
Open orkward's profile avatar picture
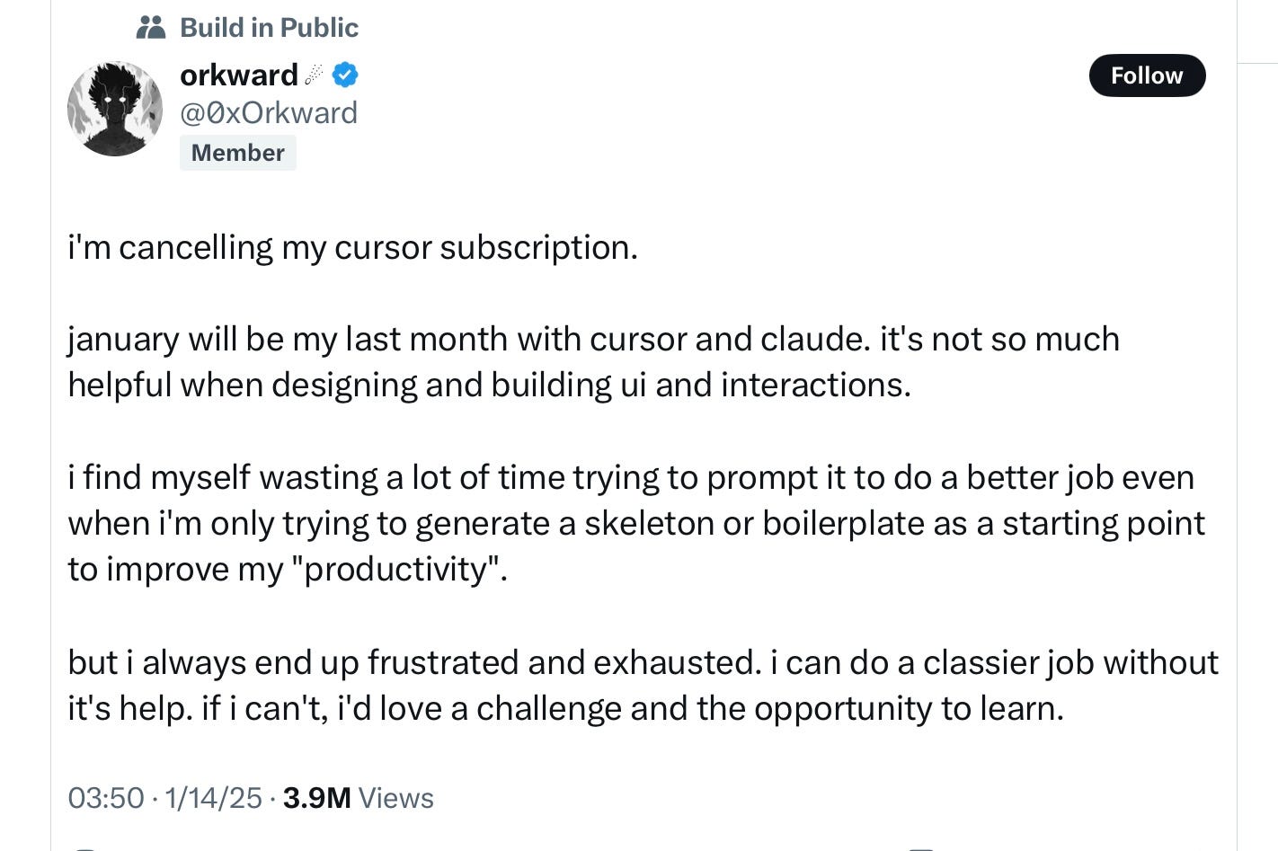pyautogui.click(x=115, y=109)
